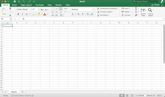The width and height of the screenshot is (165, 97).
Task: Open the Page Layout tab
Action: coord(26,5)
